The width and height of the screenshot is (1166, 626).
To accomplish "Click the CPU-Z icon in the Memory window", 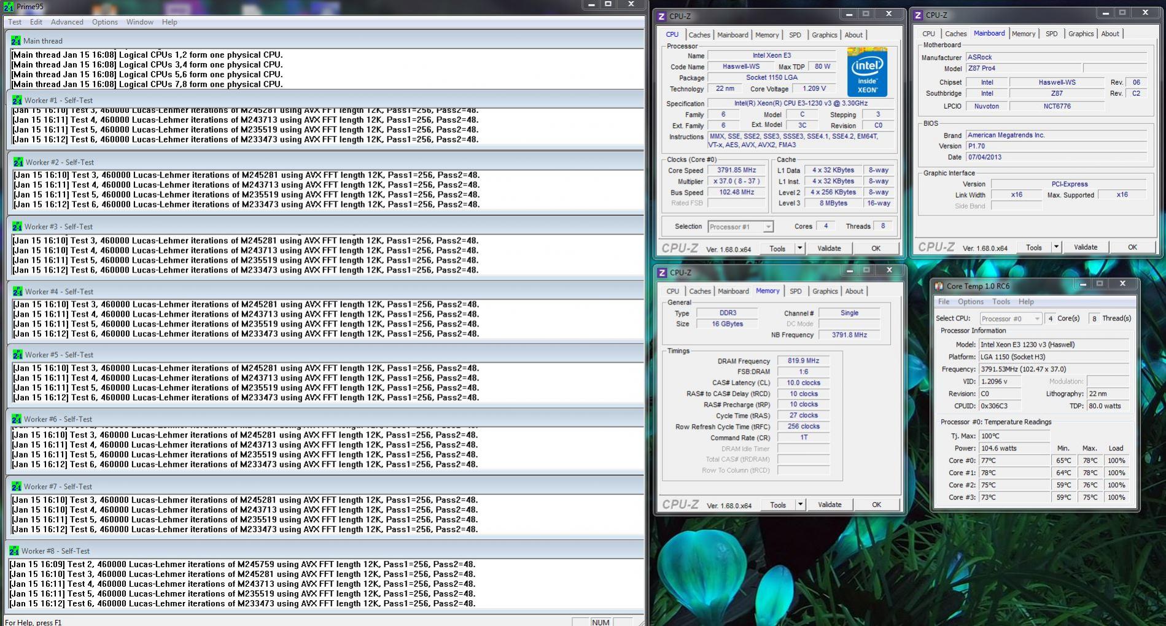I will coord(663,272).
